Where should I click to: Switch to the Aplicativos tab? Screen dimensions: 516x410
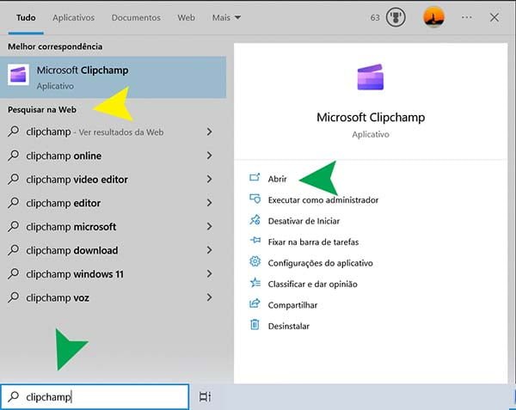[x=73, y=17]
